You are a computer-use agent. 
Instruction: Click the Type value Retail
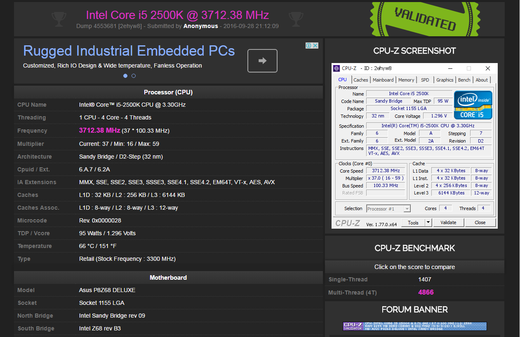point(127,259)
